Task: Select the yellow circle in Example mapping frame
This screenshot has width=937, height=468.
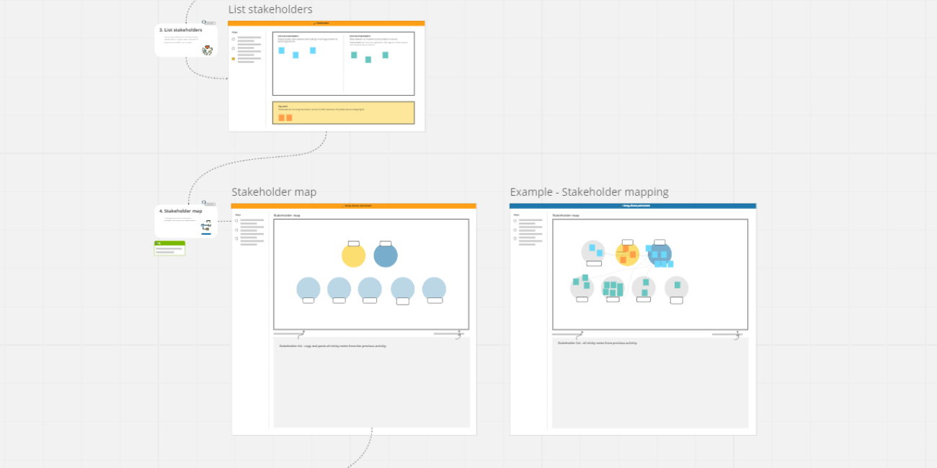Action: click(x=627, y=253)
